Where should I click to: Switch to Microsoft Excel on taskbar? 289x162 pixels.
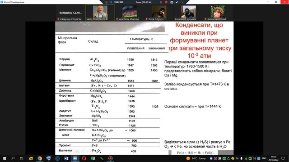(93, 158)
